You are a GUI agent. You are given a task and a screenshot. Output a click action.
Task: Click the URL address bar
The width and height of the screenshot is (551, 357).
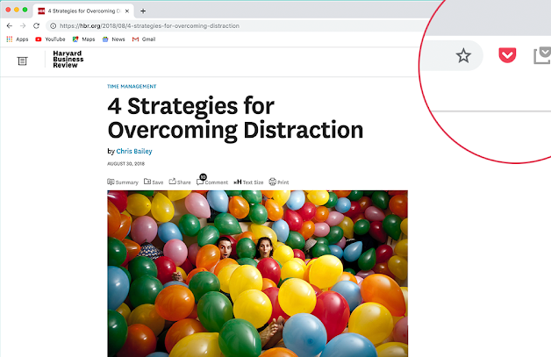pos(235,25)
